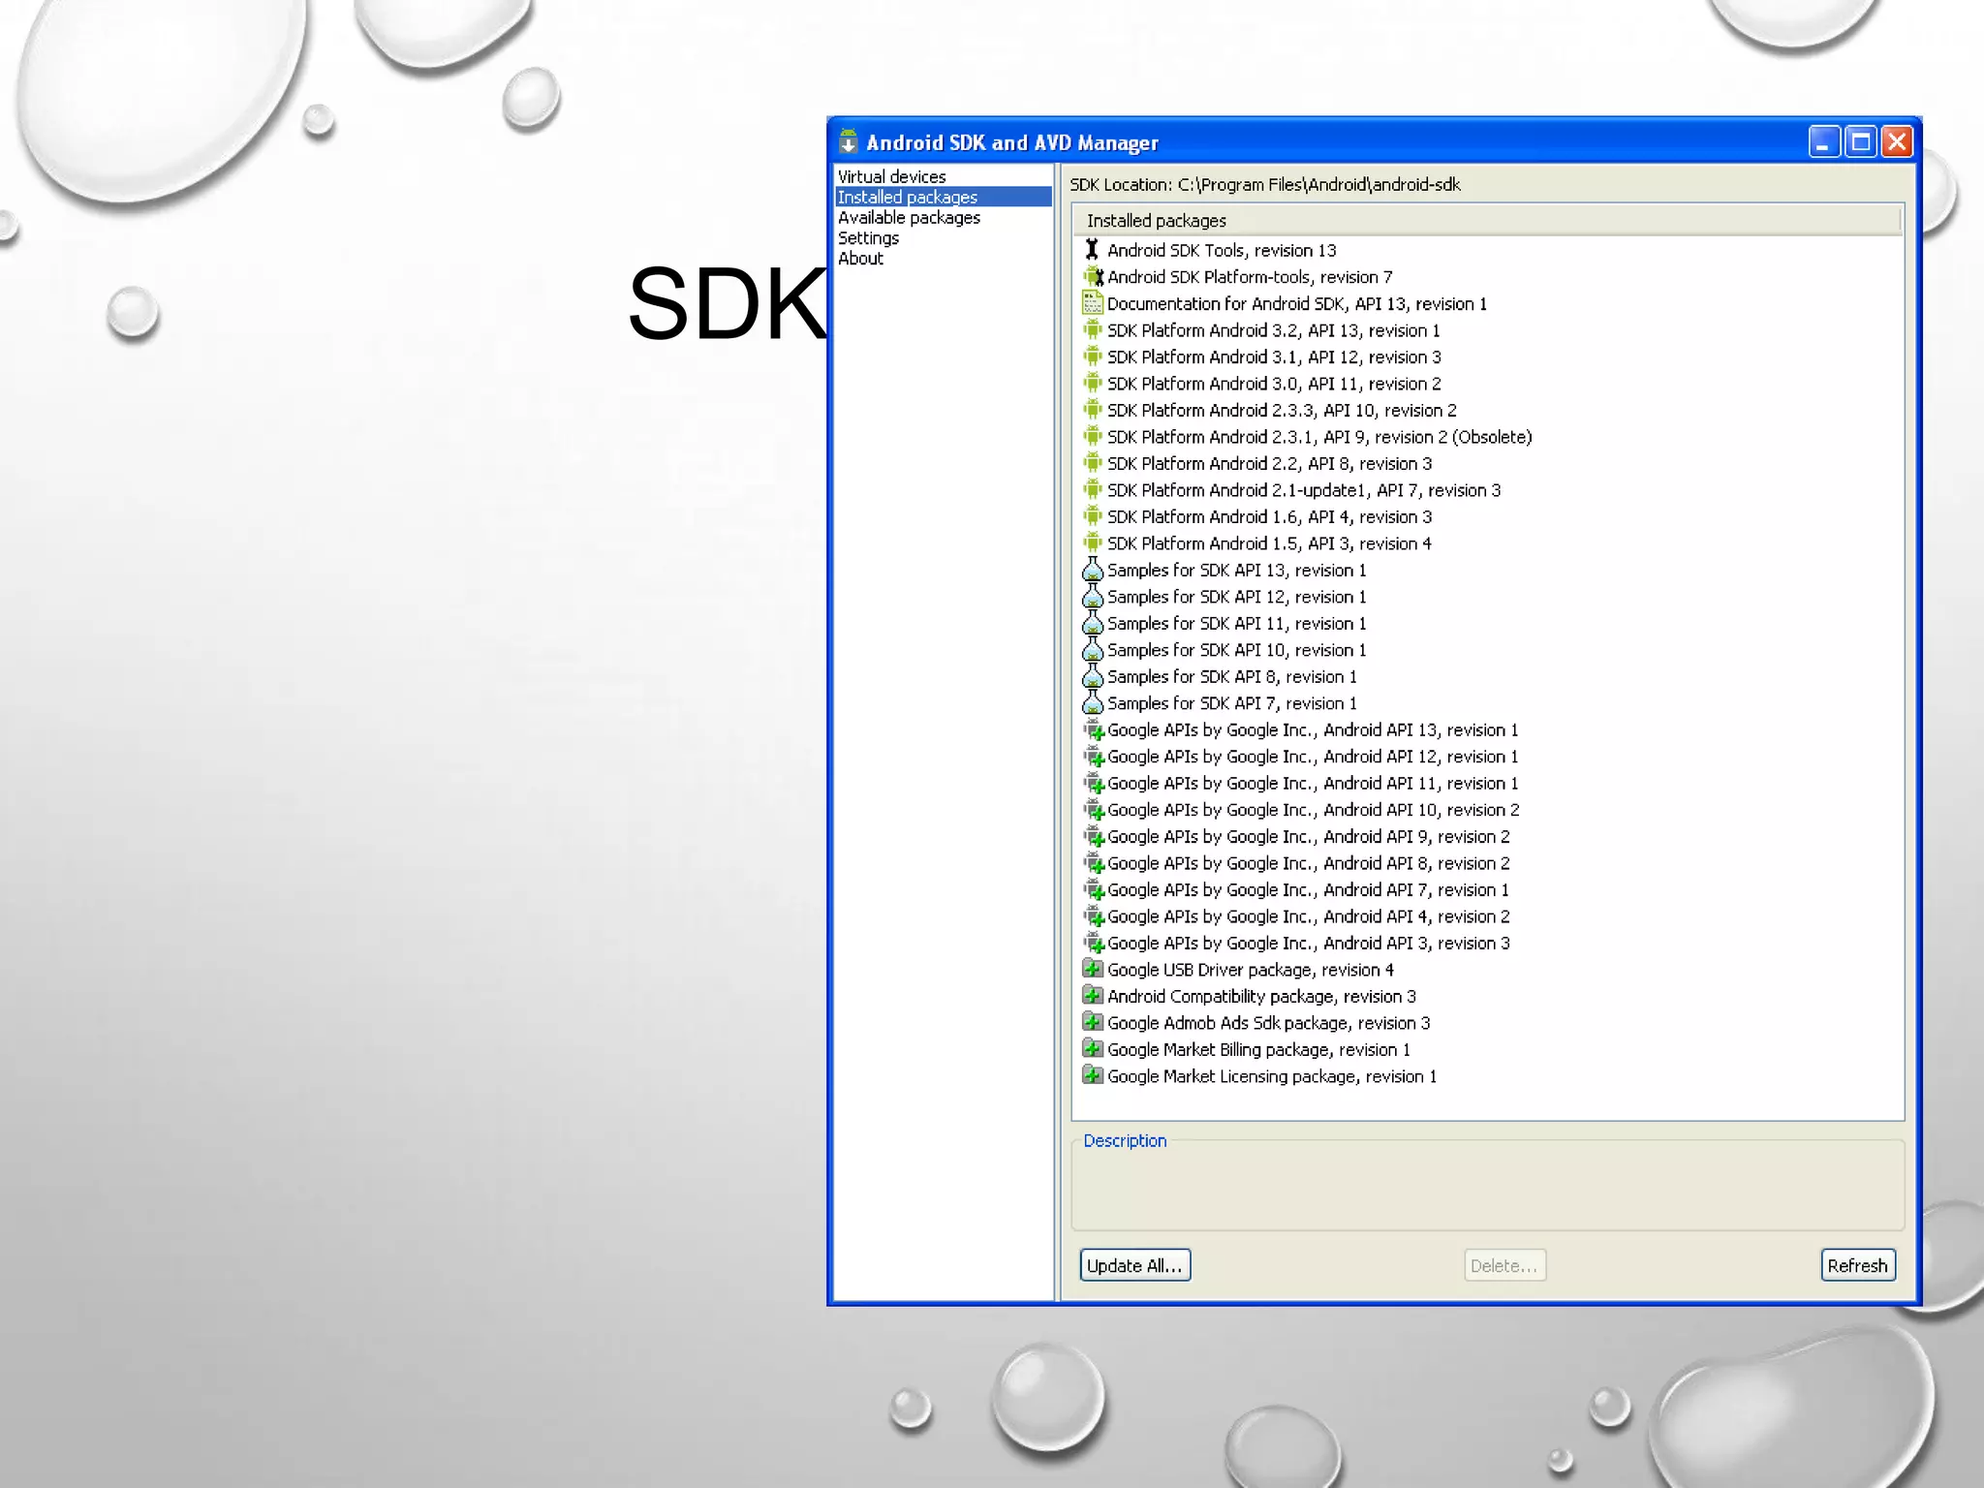Click the obsolete Android 2.3.1 platform icon
Viewport: 1984px width, 1488px height.
tap(1093, 437)
